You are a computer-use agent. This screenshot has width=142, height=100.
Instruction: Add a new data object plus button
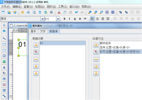tap(36, 45)
